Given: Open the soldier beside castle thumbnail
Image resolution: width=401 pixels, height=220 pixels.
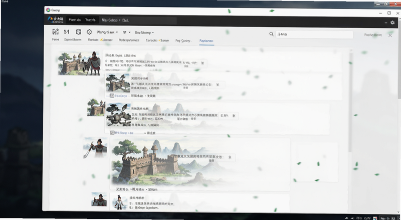Looking at the screenshot, I should tap(79, 63).
